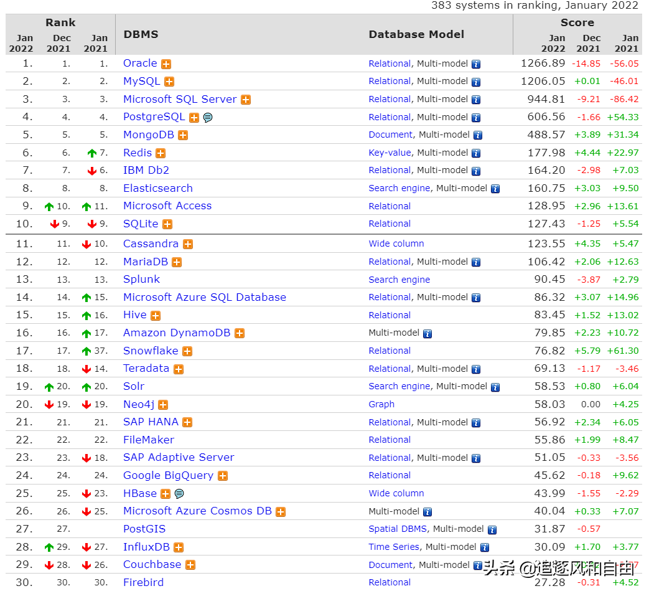Open the Spatial DBMS link beside PostGIS
This screenshot has height=591, width=649.
(x=397, y=529)
